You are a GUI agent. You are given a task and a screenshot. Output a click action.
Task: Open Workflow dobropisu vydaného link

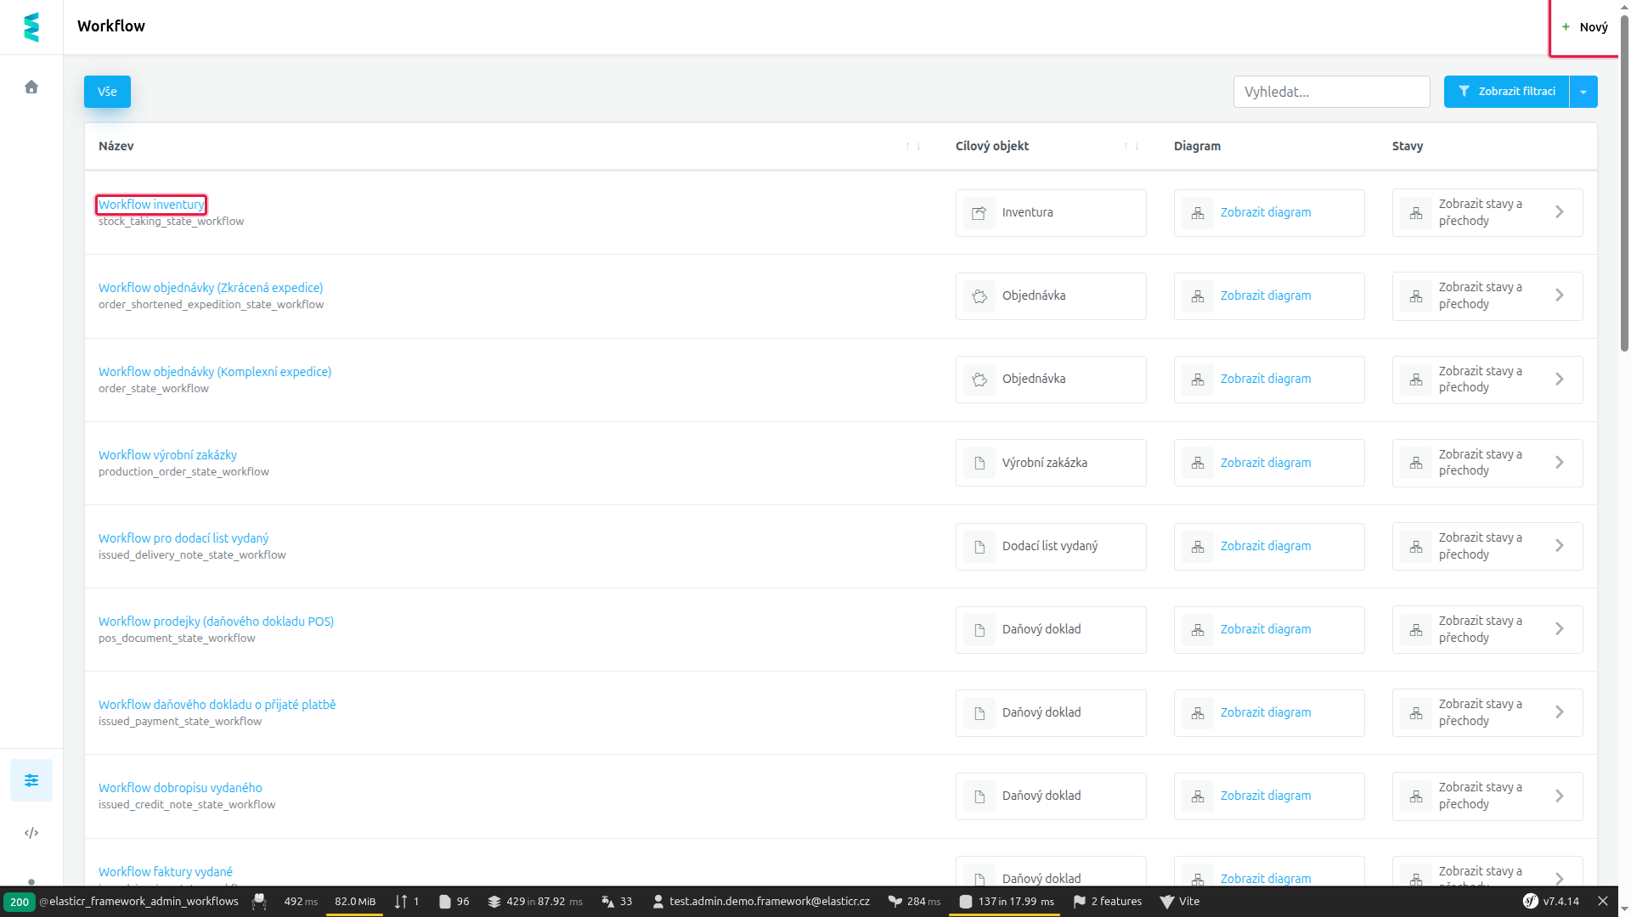tap(180, 788)
